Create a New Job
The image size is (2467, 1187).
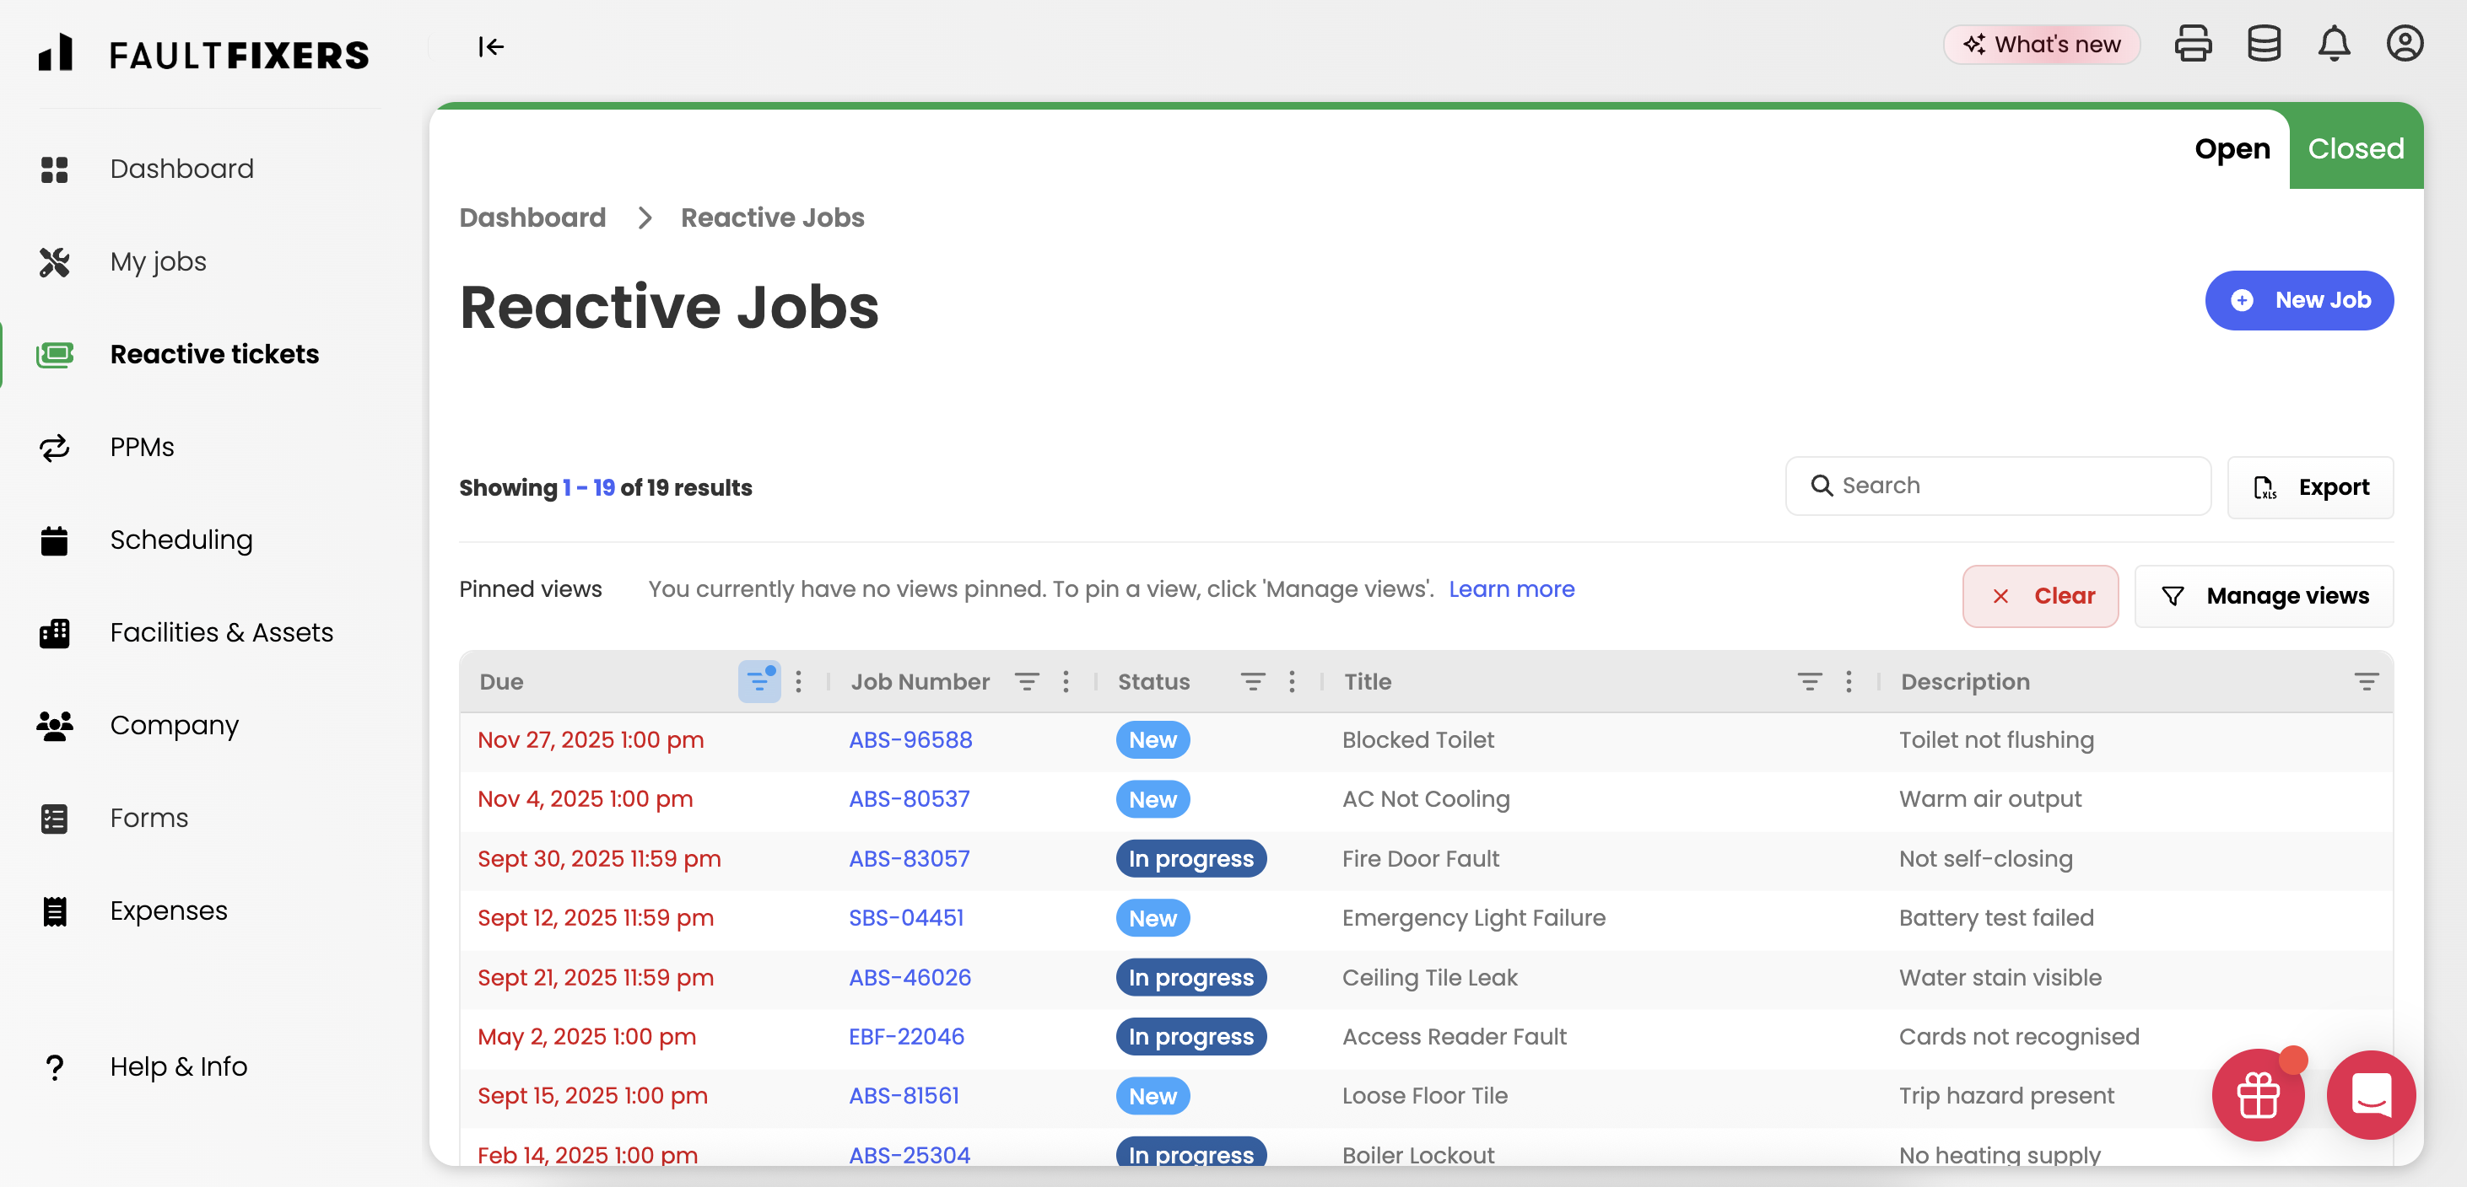2298,301
